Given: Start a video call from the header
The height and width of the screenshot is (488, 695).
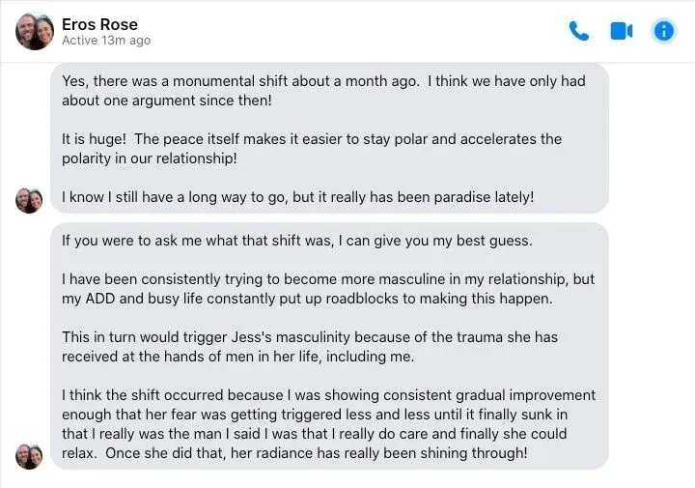Looking at the screenshot, I should click(x=622, y=31).
